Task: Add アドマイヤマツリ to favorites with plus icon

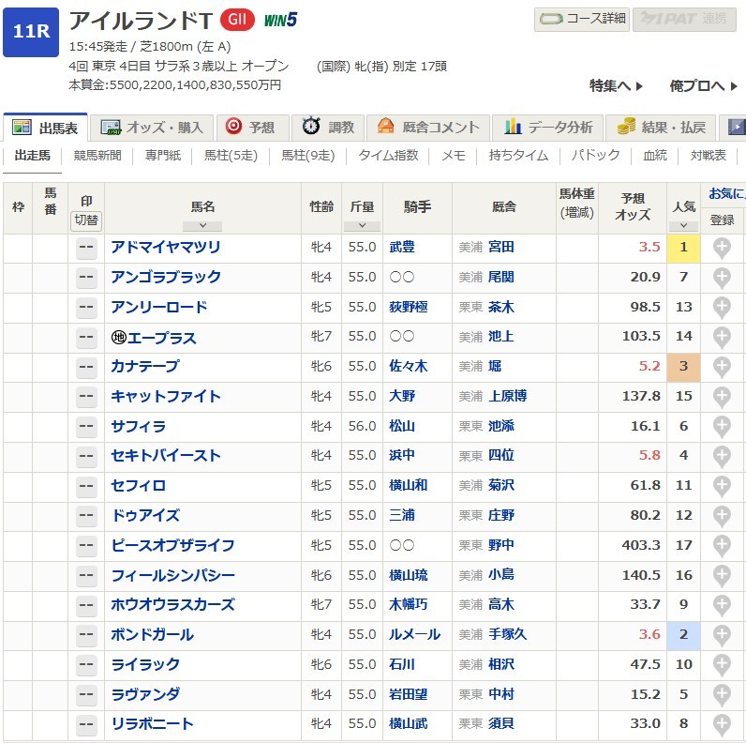Action: [722, 249]
